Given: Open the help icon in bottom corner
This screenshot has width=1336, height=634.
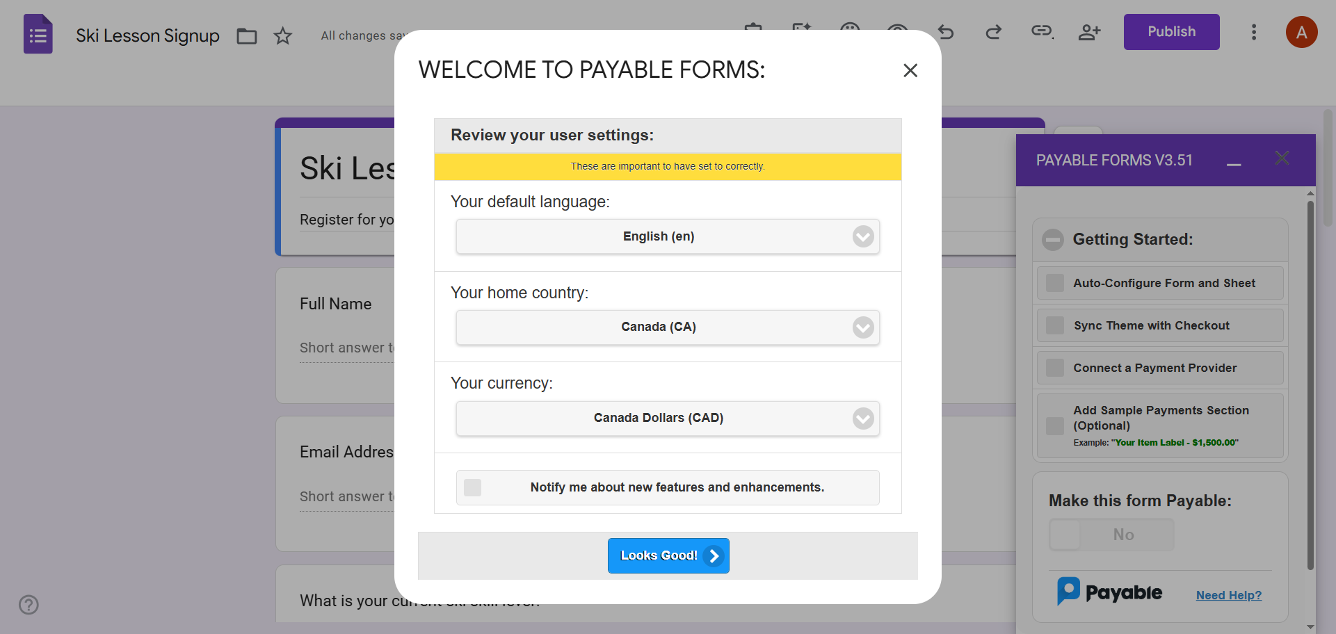Looking at the screenshot, I should click(29, 605).
